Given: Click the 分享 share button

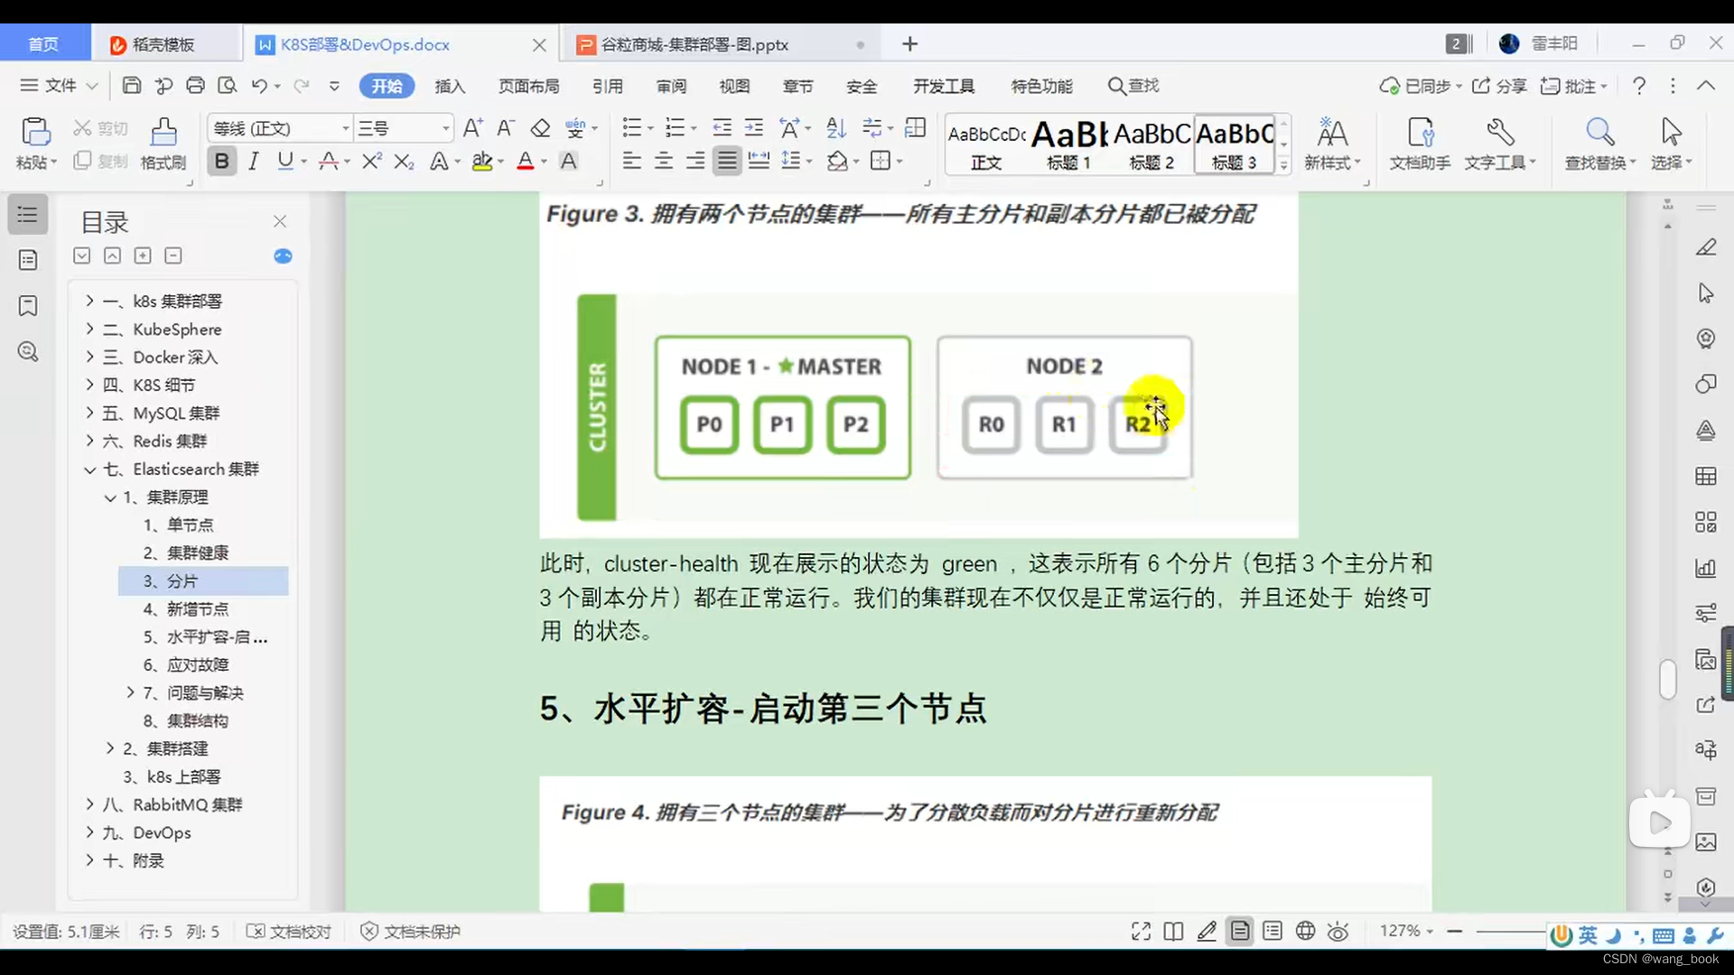Looking at the screenshot, I should coord(1502,85).
